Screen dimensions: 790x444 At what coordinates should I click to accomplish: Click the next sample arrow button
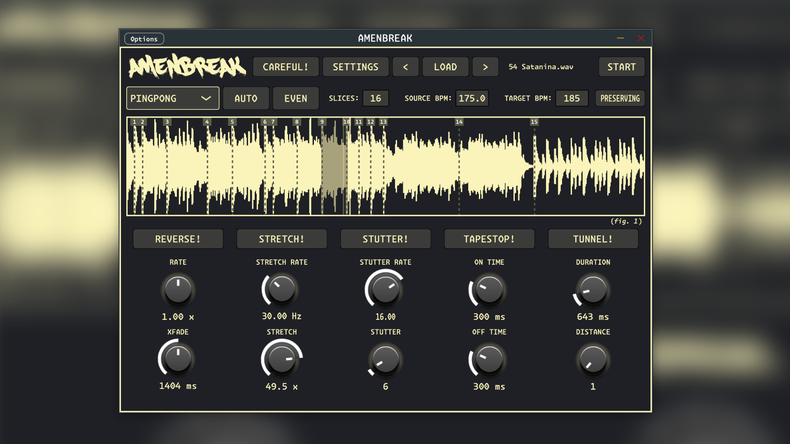tap(485, 67)
